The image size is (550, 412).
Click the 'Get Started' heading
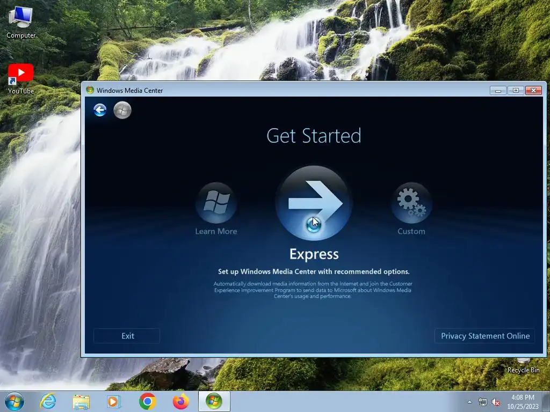tap(314, 136)
